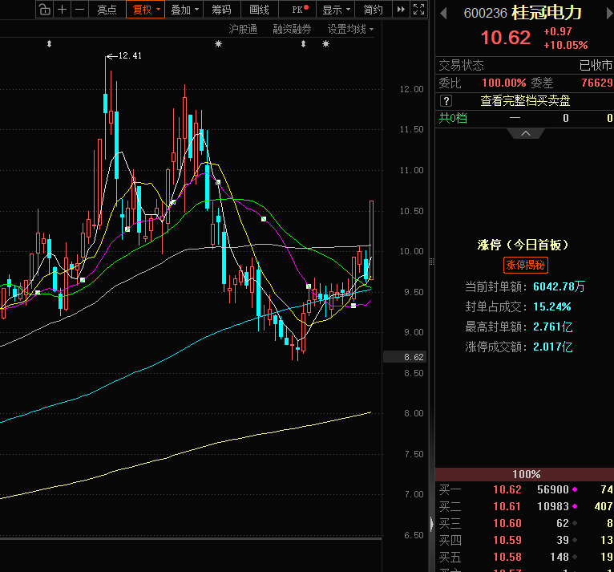Click 买一 volume 56900
This screenshot has height=572, width=614.
(552, 489)
